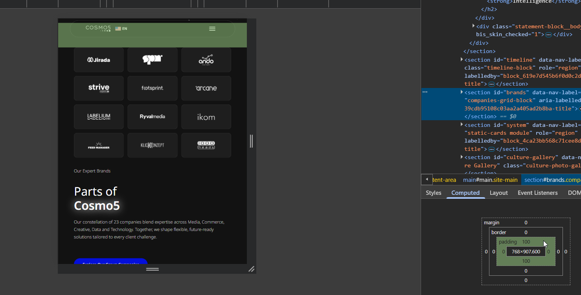Open the strive brand card
581x295 pixels.
99,88
